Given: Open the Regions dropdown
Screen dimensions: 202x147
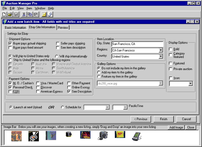Looking at the screenshot, I should pyautogui.click(x=160, y=50).
